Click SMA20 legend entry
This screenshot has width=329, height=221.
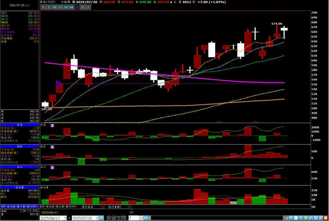[20, 19]
